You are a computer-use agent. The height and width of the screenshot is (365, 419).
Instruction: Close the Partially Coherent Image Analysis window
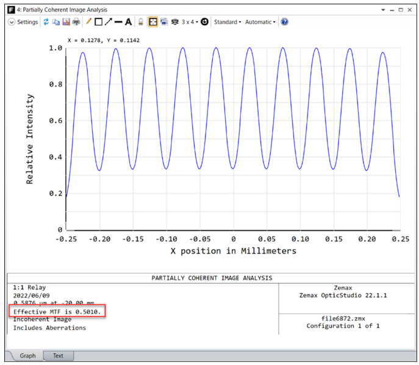[409, 10]
